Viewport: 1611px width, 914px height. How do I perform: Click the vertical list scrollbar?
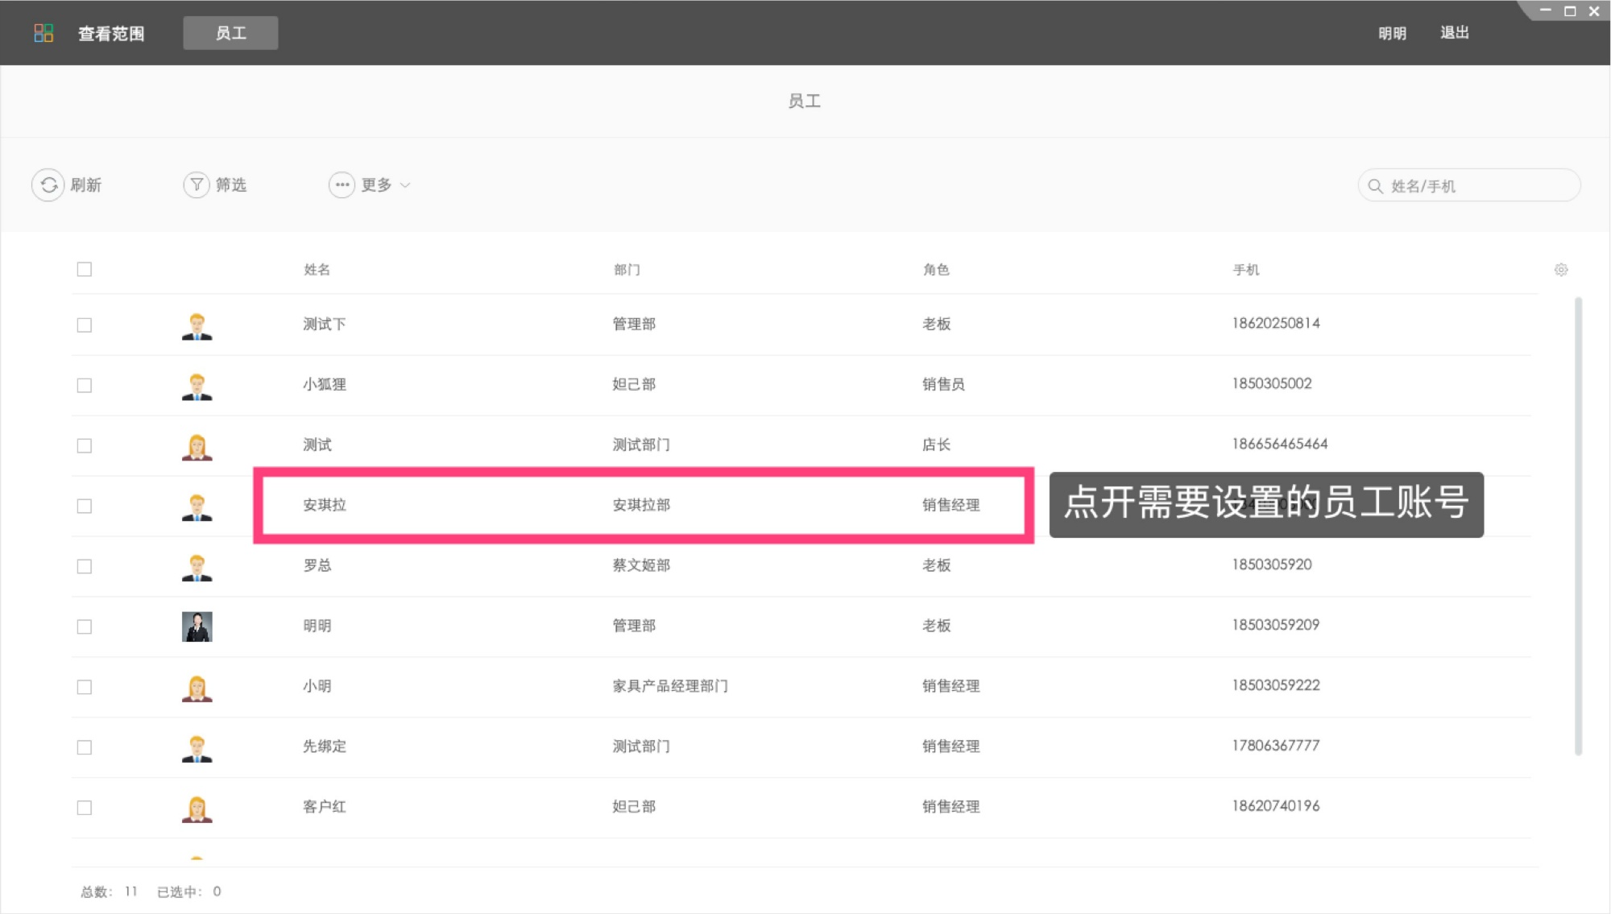coord(1577,523)
